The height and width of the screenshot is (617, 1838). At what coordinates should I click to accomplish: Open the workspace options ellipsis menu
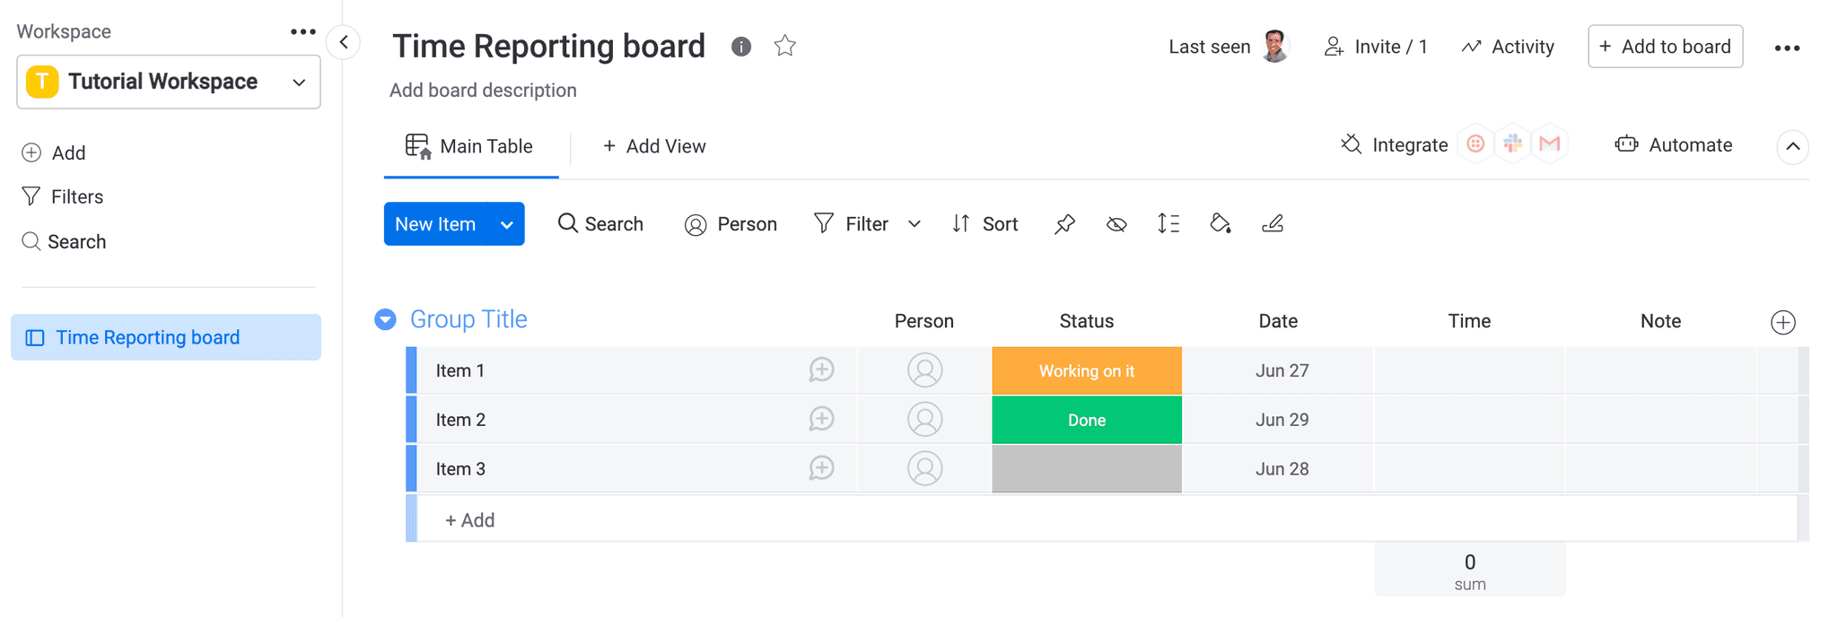coord(302,30)
